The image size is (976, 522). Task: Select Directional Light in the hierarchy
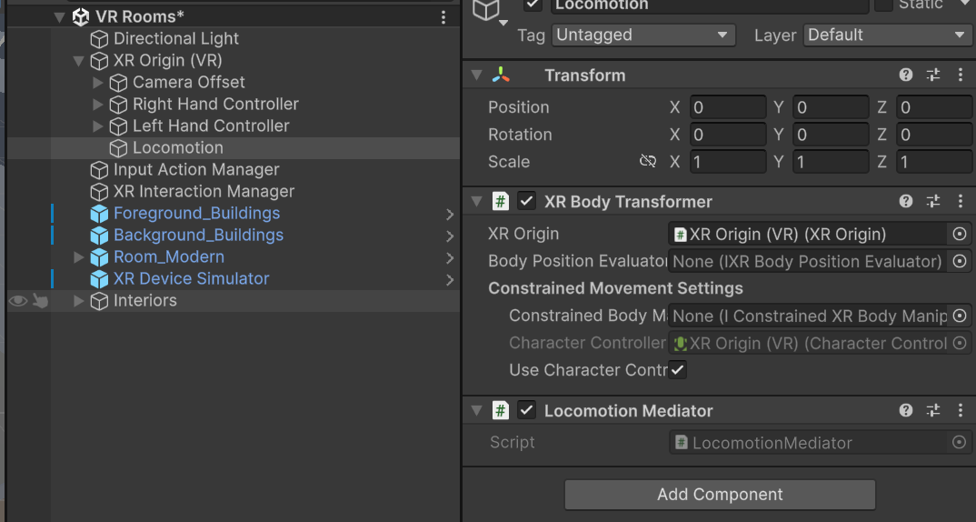[x=175, y=39]
